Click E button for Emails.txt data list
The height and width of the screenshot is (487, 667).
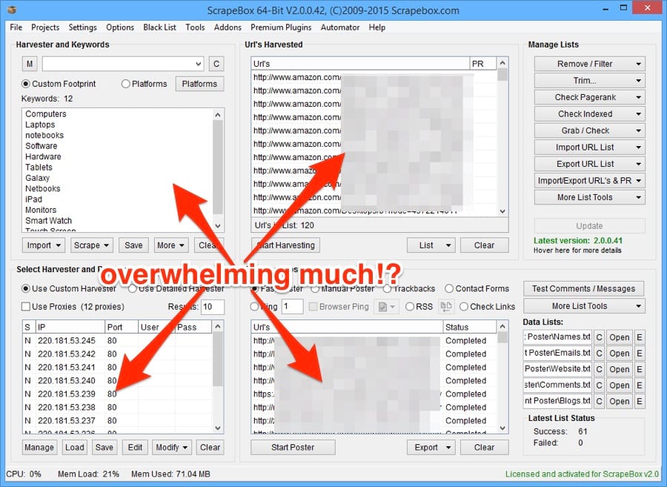(x=639, y=354)
